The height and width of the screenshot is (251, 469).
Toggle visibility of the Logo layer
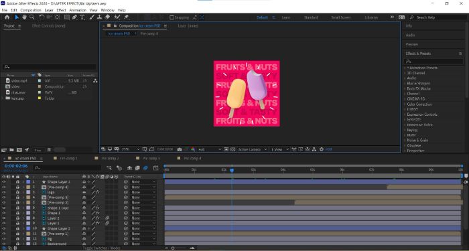pyautogui.click(x=3, y=192)
